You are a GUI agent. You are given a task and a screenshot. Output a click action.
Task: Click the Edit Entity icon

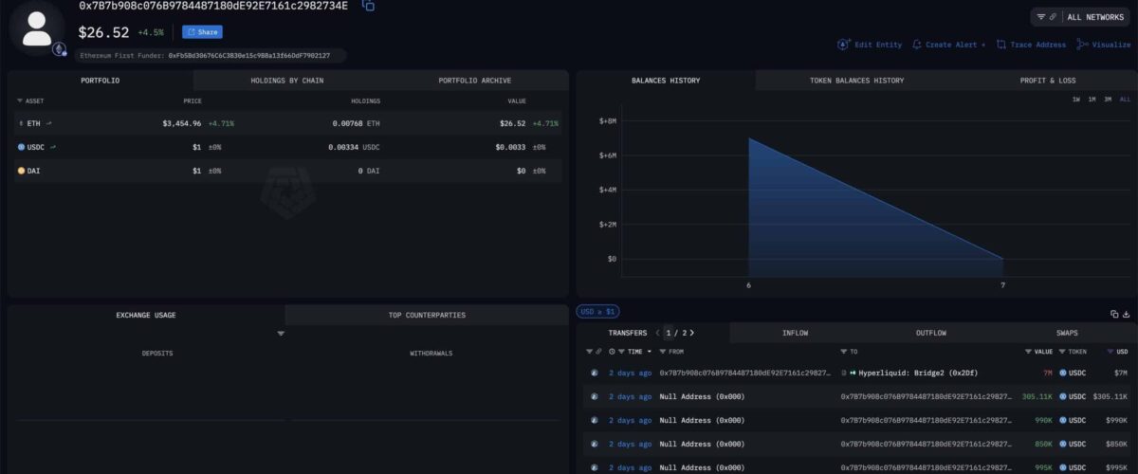pos(843,45)
